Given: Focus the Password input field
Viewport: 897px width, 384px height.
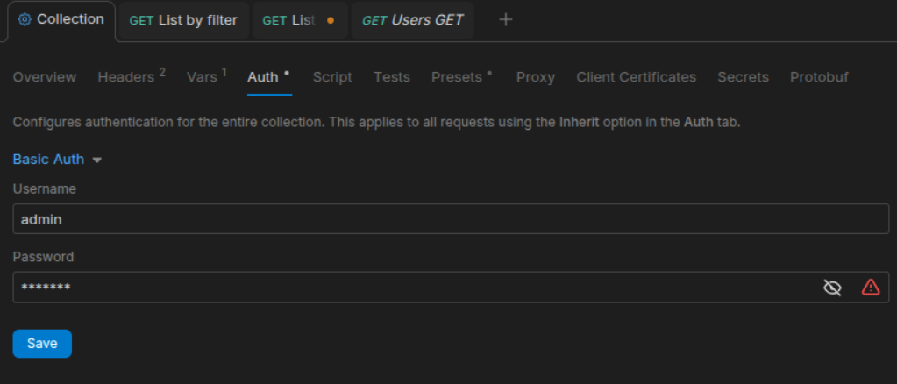Looking at the screenshot, I should pos(412,288).
